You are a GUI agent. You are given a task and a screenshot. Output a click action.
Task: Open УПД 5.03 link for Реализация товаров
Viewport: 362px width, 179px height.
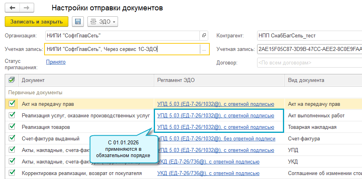click(216, 127)
